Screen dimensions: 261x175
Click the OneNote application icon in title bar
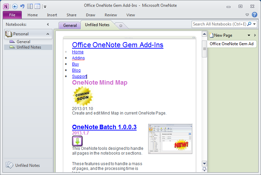(x=6, y=6)
